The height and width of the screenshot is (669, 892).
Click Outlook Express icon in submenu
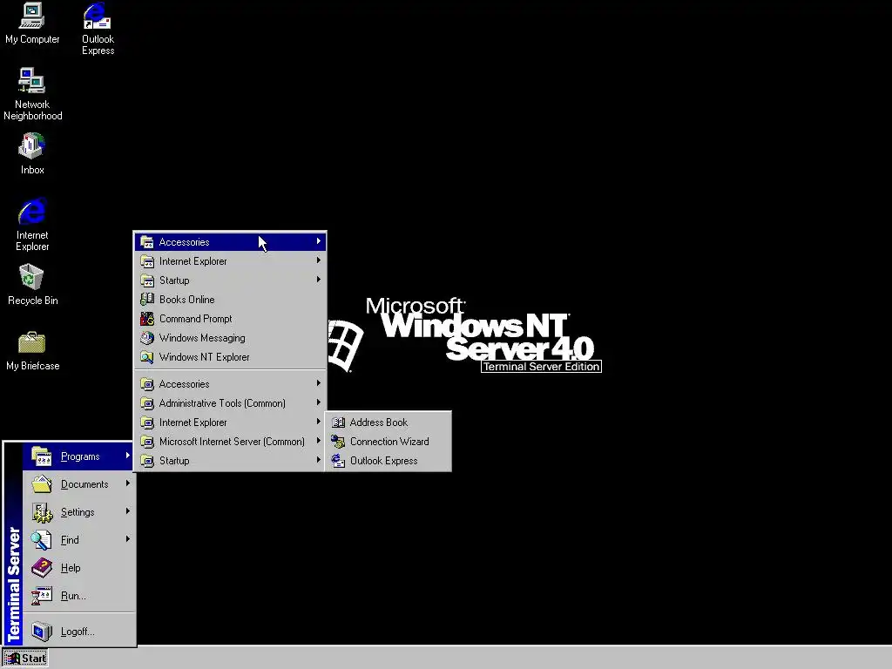tap(339, 461)
